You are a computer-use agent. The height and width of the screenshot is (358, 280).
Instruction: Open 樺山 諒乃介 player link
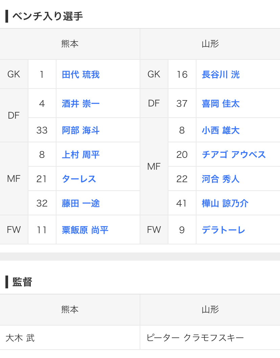tap(225, 203)
